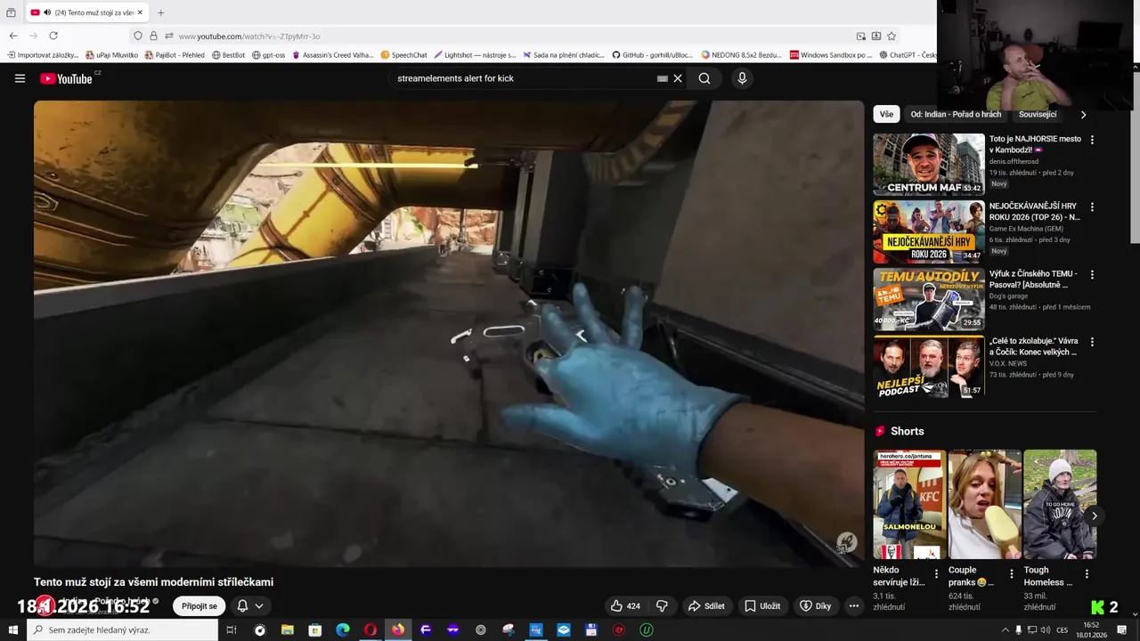This screenshot has height=641, width=1140.
Task: Select the Vše filter chip
Action: [x=886, y=114]
